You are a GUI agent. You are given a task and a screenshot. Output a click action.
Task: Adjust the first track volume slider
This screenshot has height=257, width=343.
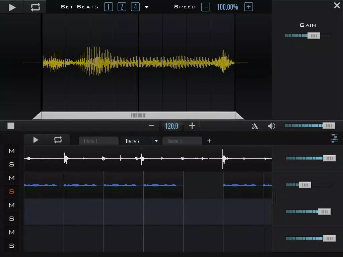[x=329, y=158]
